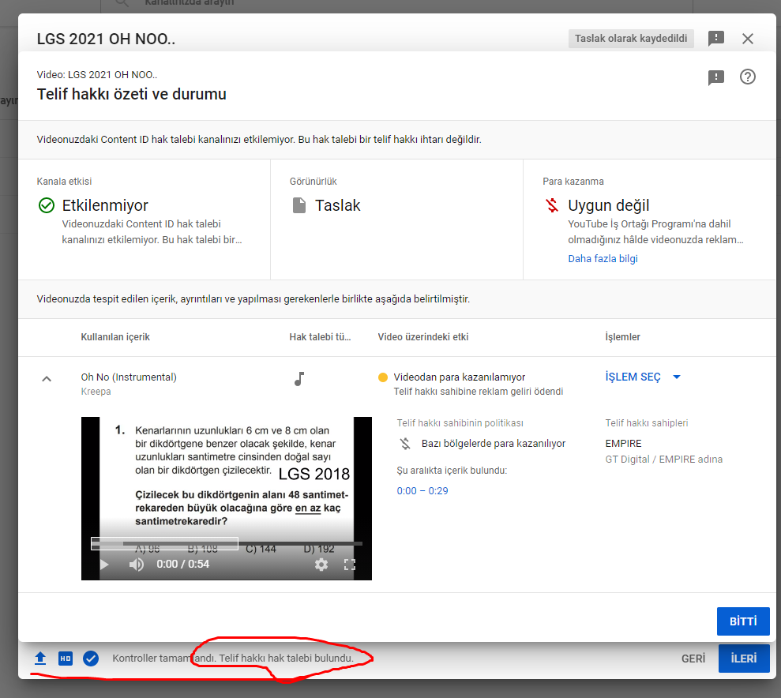Click the 'Kullanılan içerik' column header
Screen dimensions: 781x698
click(115, 337)
